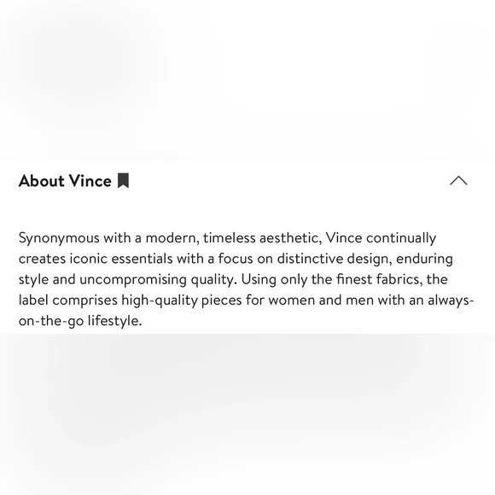The height and width of the screenshot is (495, 495).
Task: Click 'on-the-go lifestyle.' on the last line
Action: [x=80, y=322]
